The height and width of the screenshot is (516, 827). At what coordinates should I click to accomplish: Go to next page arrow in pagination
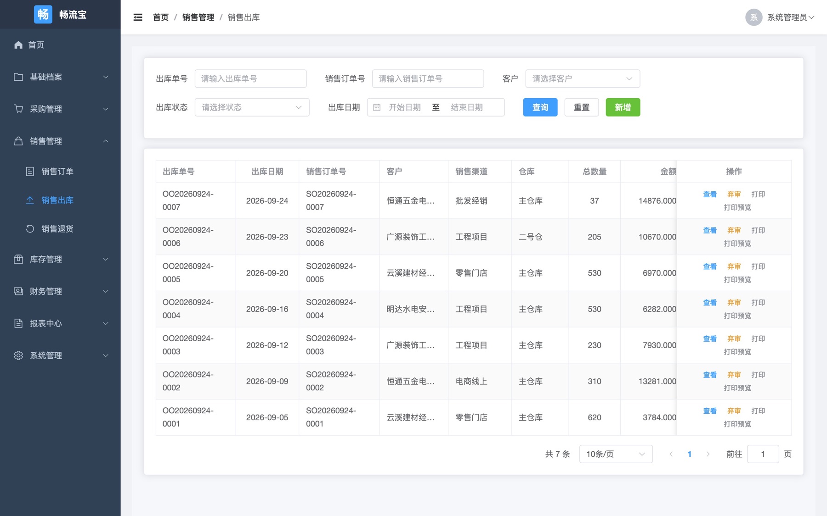click(708, 454)
